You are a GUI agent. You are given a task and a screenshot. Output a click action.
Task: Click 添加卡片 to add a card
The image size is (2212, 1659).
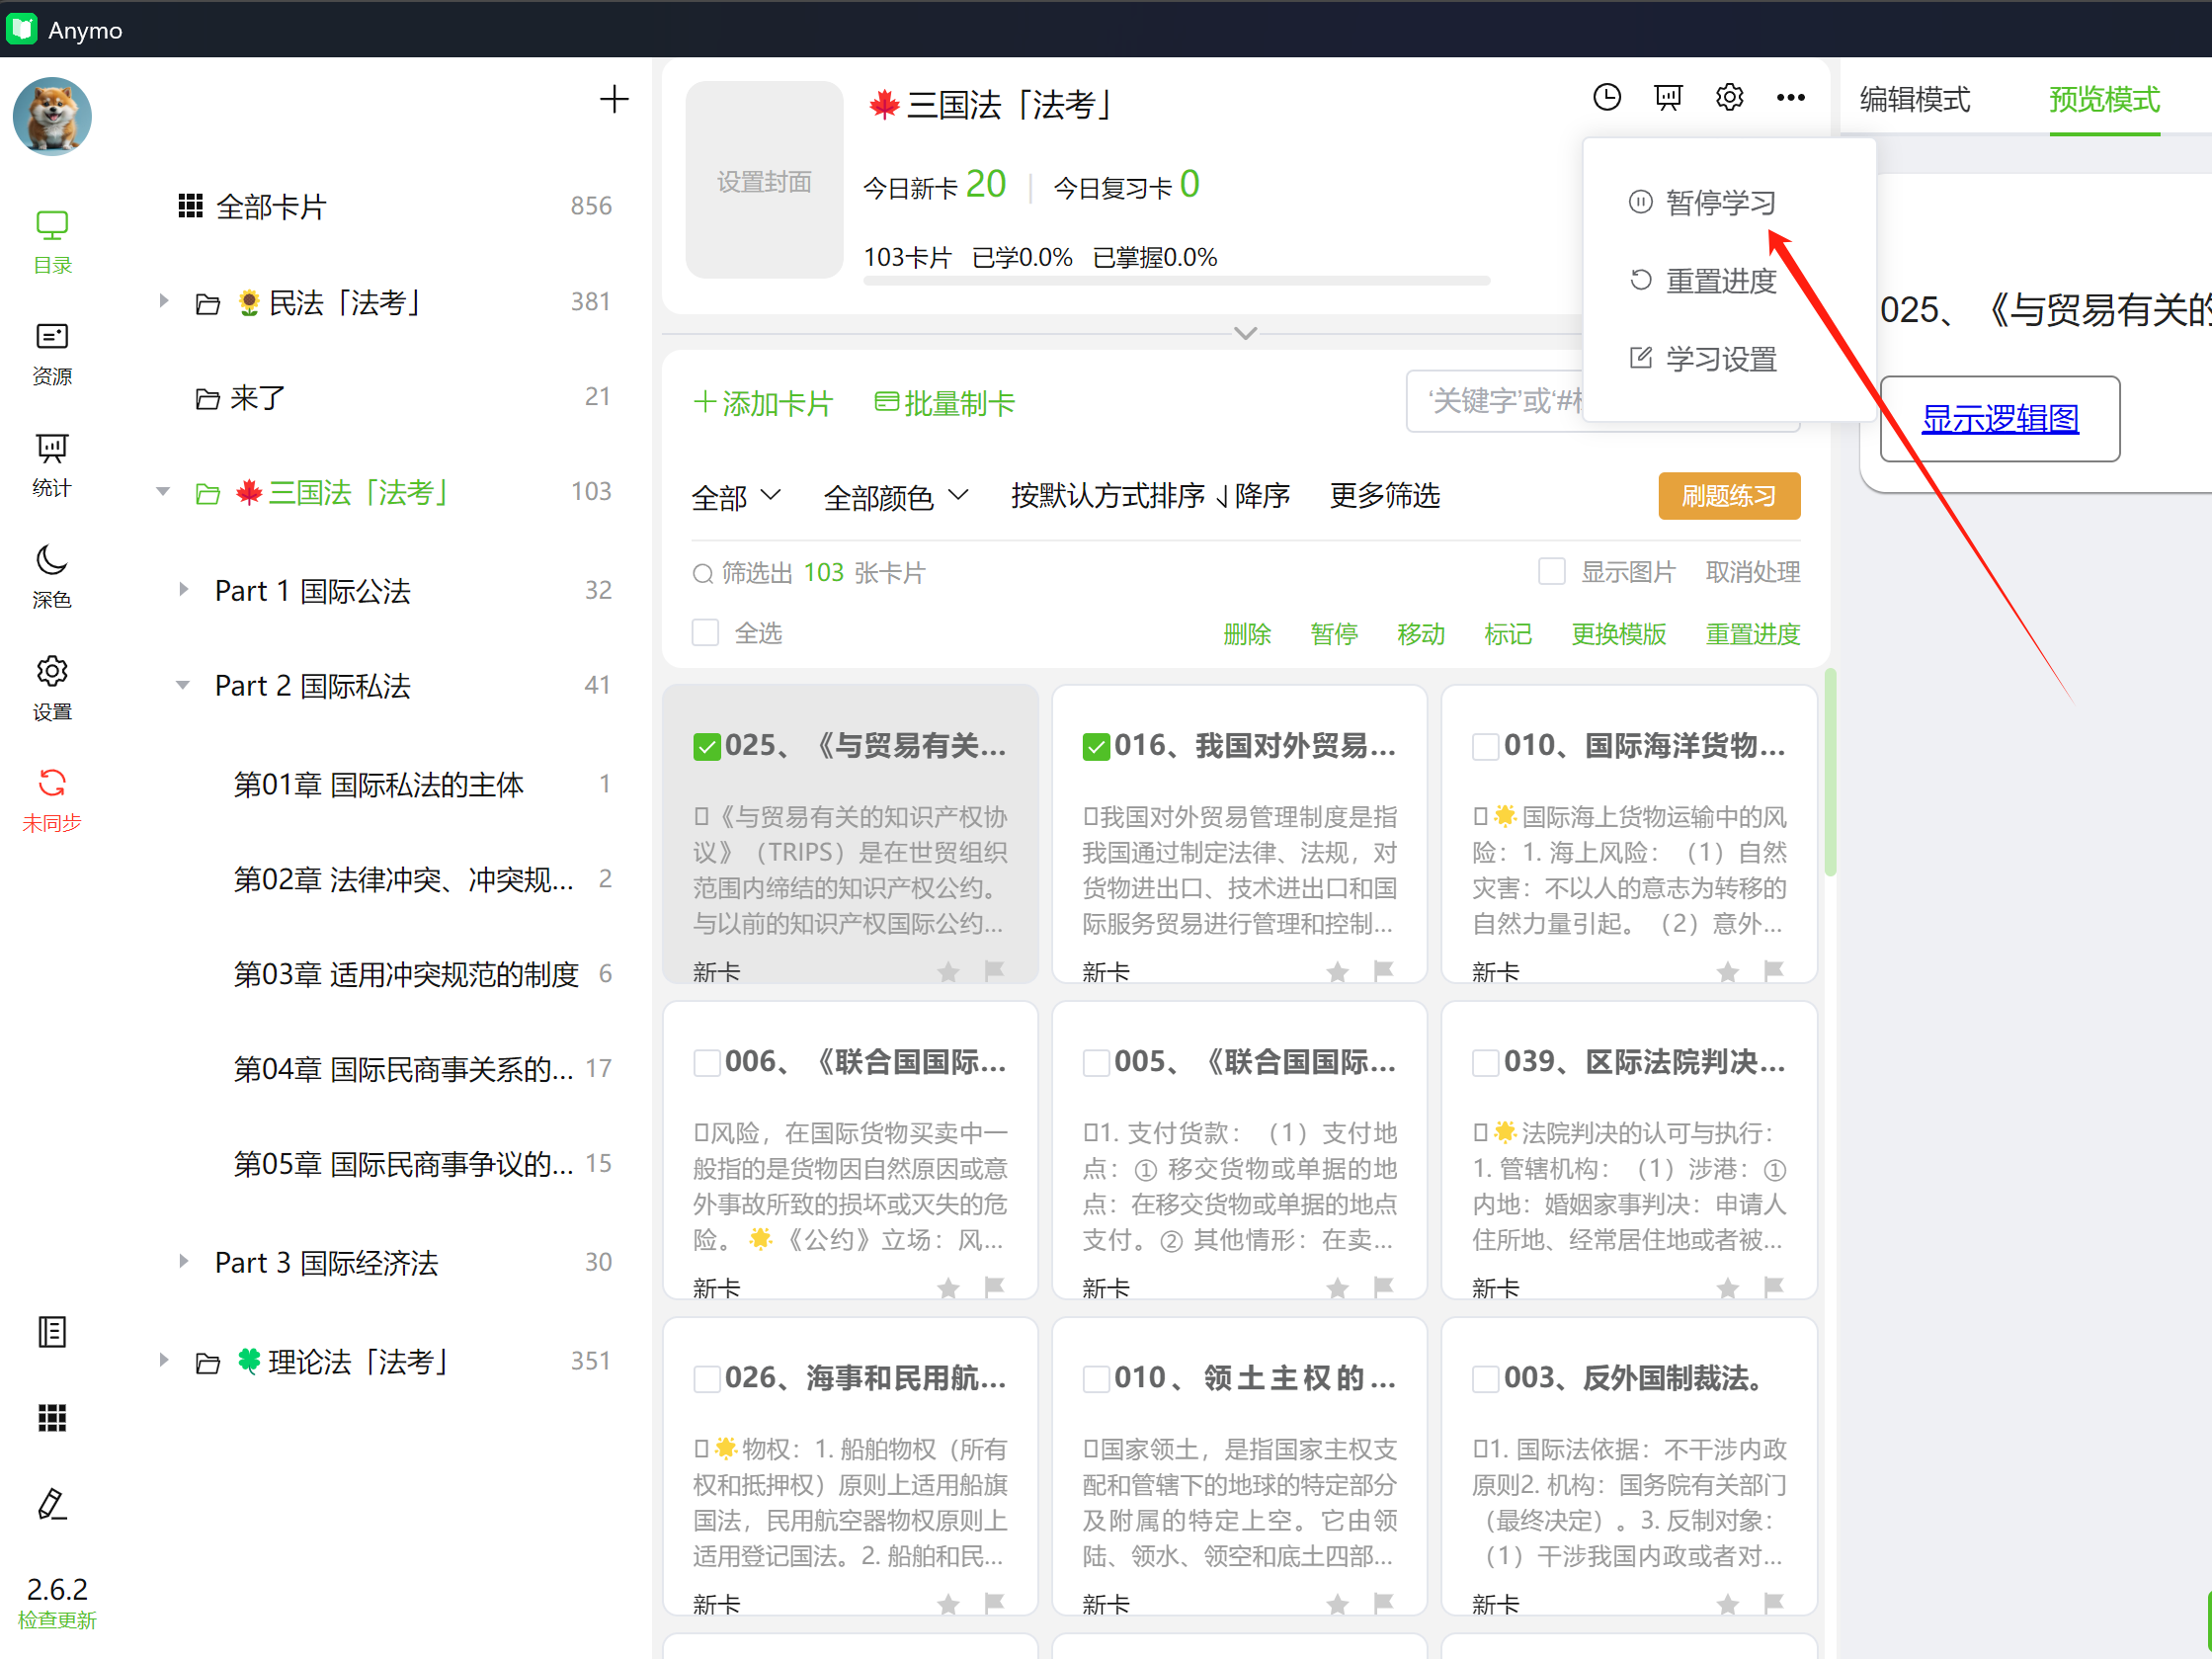763,403
